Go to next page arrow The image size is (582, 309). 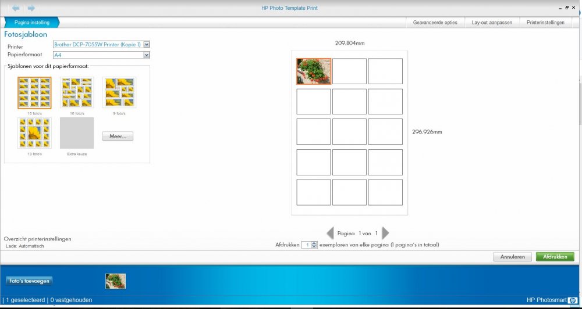(385, 233)
